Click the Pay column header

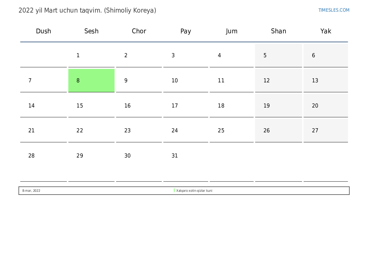point(186,31)
